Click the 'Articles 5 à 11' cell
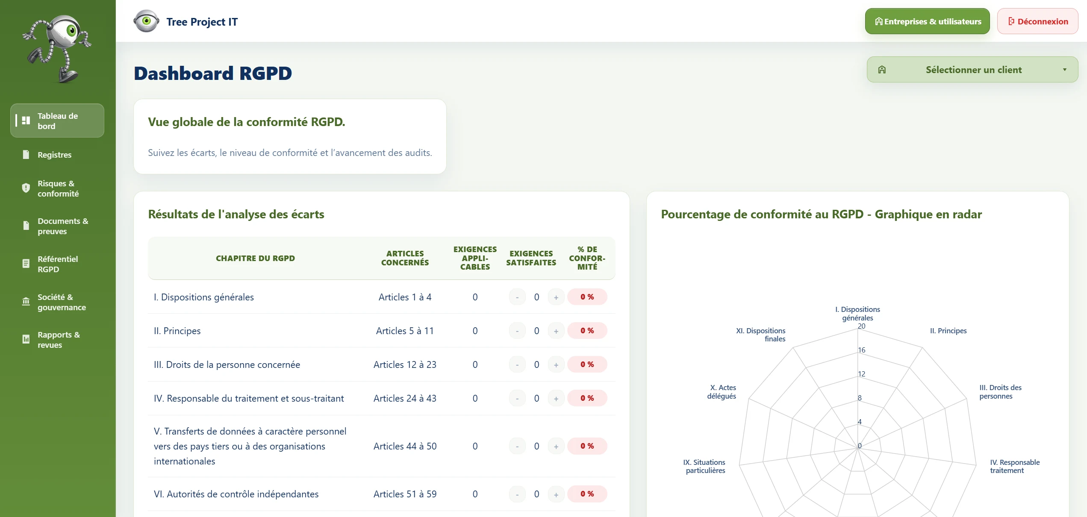The width and height of the screenshot is (1087, 517). point(405,331)
